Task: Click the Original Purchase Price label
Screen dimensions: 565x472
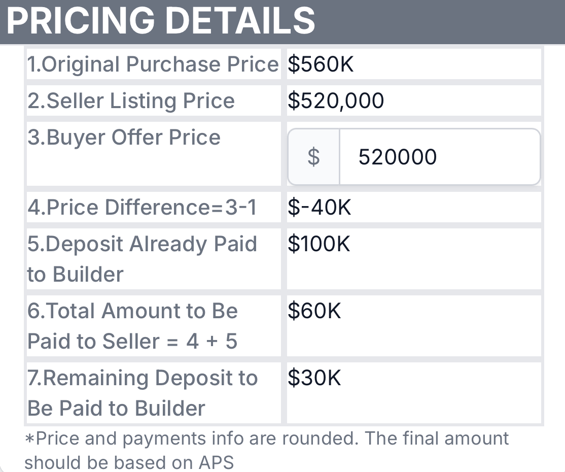Action: pyautogui.click(x=153, y=64)
